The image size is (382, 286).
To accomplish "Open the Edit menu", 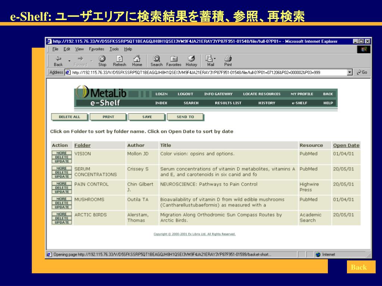I will [67, 49].
